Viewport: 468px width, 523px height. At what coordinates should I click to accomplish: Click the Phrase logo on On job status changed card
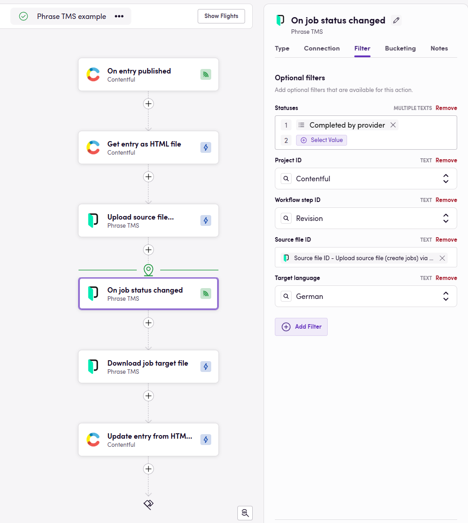[x=93, y=294]
